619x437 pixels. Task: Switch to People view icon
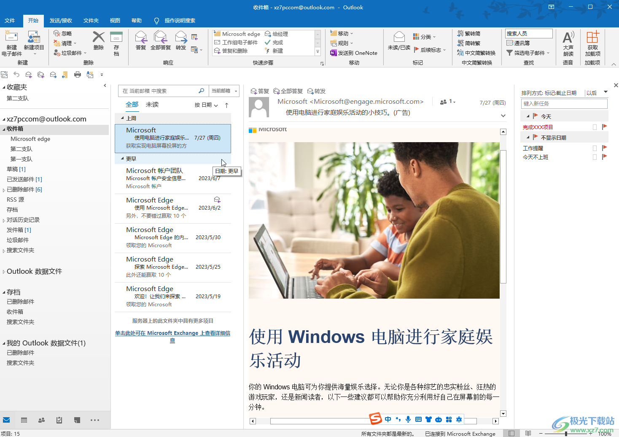(x=41, y=420)
